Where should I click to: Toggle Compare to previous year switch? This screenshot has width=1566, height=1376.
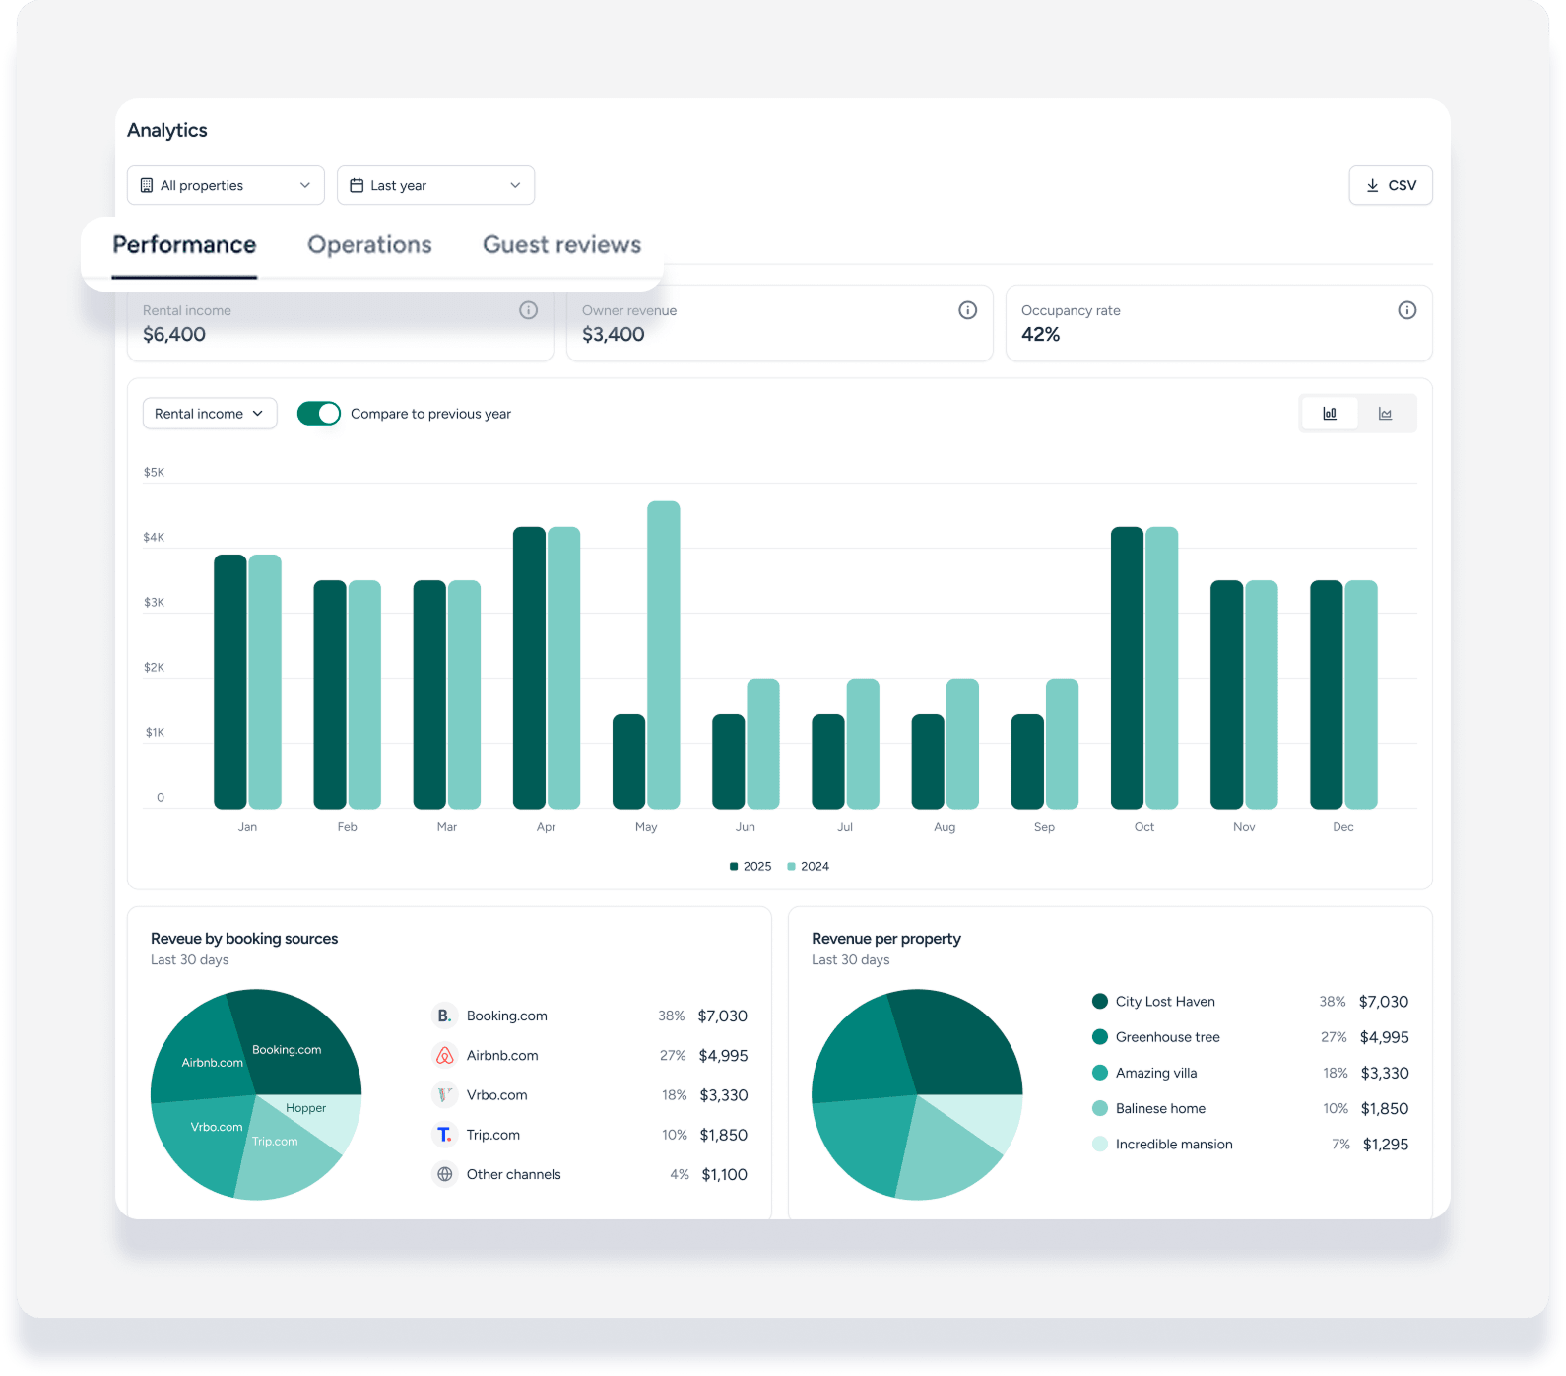pyautogui.click(x=319, y=414)
